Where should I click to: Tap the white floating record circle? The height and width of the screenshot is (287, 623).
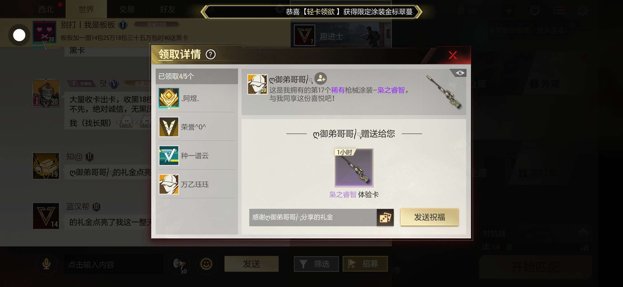point(19,35)
